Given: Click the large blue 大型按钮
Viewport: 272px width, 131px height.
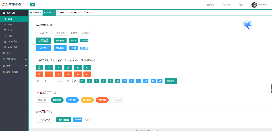Looking at the screenshot, I should tap(44, 48).
